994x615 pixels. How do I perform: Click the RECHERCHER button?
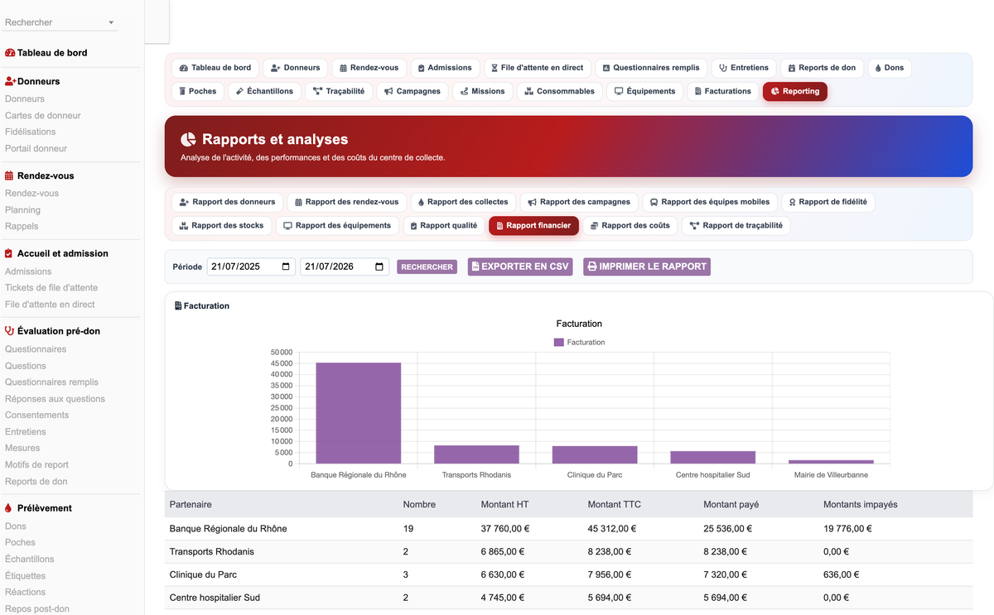[427, 267]
